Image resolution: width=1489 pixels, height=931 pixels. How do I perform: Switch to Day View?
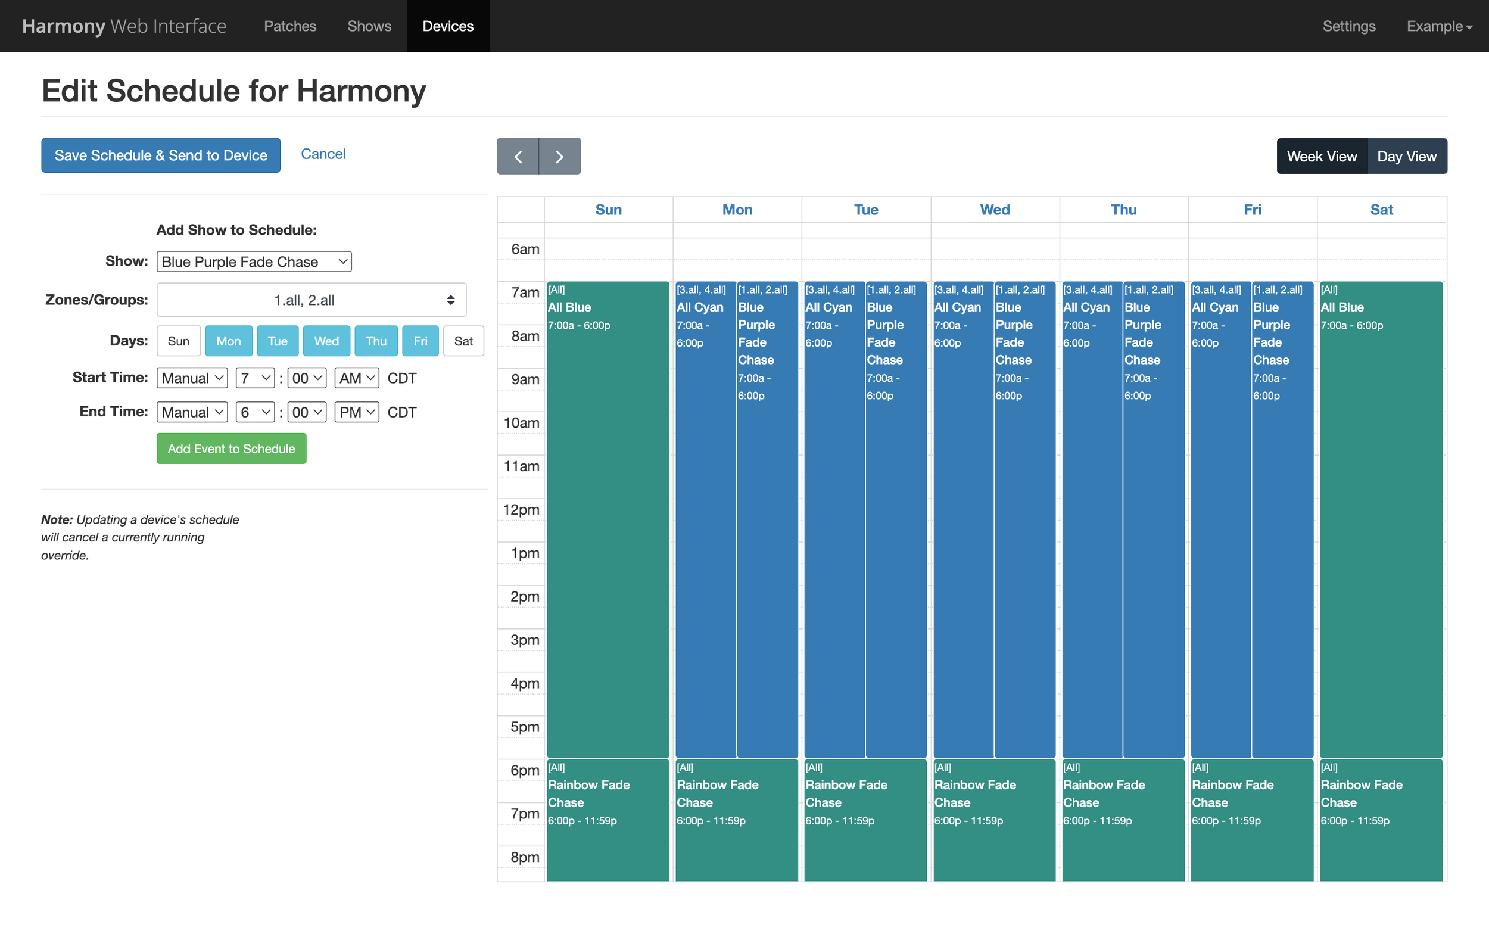(1406, 157)
